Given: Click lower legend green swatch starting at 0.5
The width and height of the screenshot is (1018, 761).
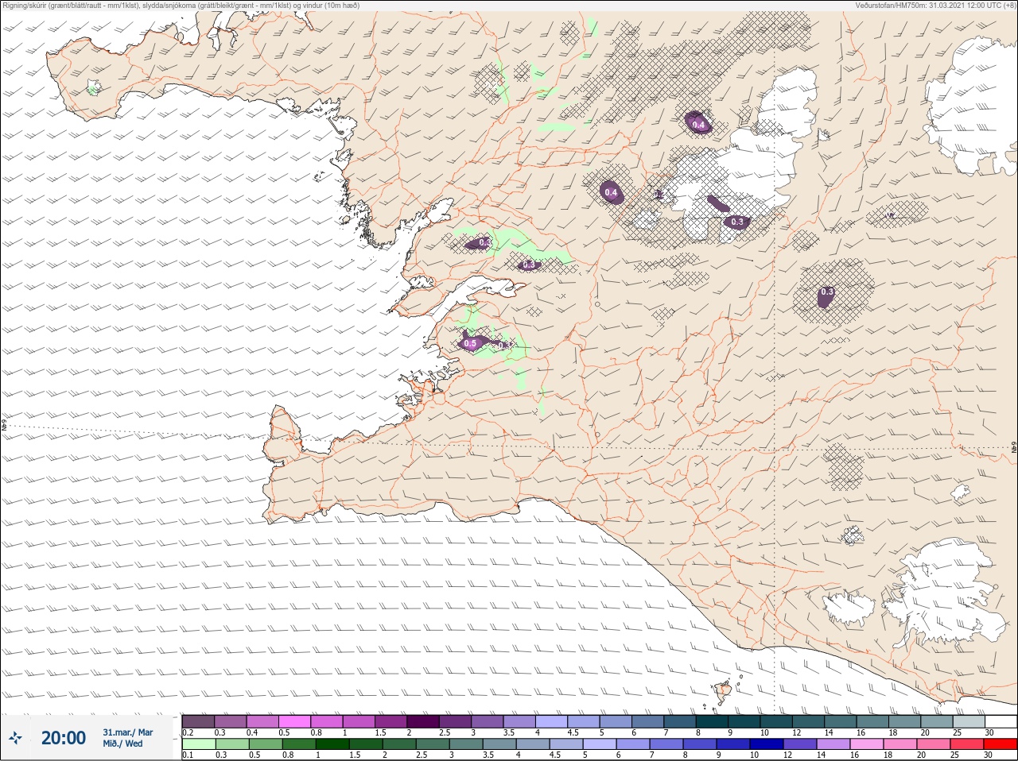Looking at the screenshot, I should click(x=265, y=744).
